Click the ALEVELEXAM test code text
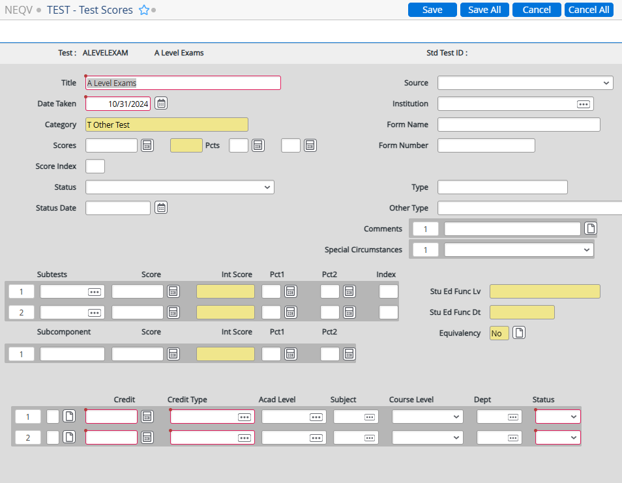The height and width of the screenshot is (483, 622). coord(106,53)
